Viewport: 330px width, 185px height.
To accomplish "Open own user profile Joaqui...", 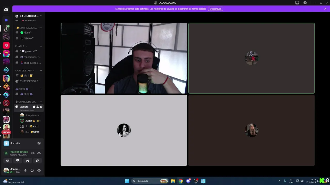I will pos(12,170).
